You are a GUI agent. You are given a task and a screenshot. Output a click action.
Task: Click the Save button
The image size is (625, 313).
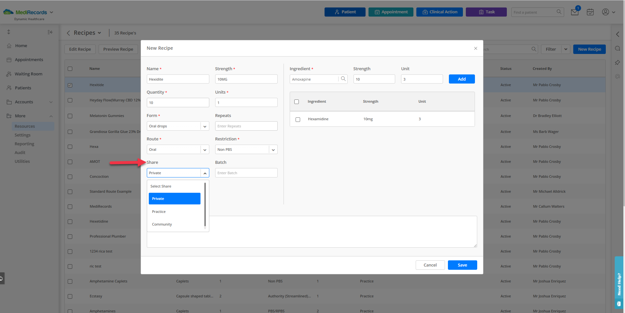(462, 265)
